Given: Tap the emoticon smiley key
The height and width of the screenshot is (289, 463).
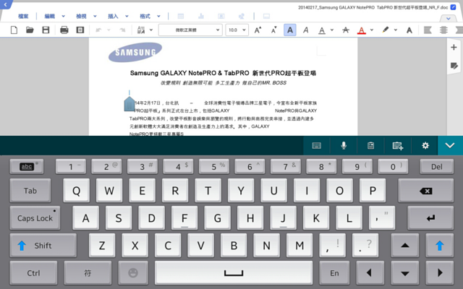Looking at the screenshot, I should click(133, 273).
